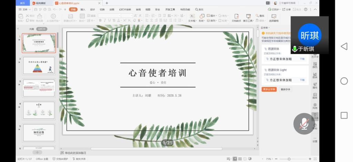Screen dimensions: 353x162
Task: Toggle bold text formatting
Action: click(100, 21)
